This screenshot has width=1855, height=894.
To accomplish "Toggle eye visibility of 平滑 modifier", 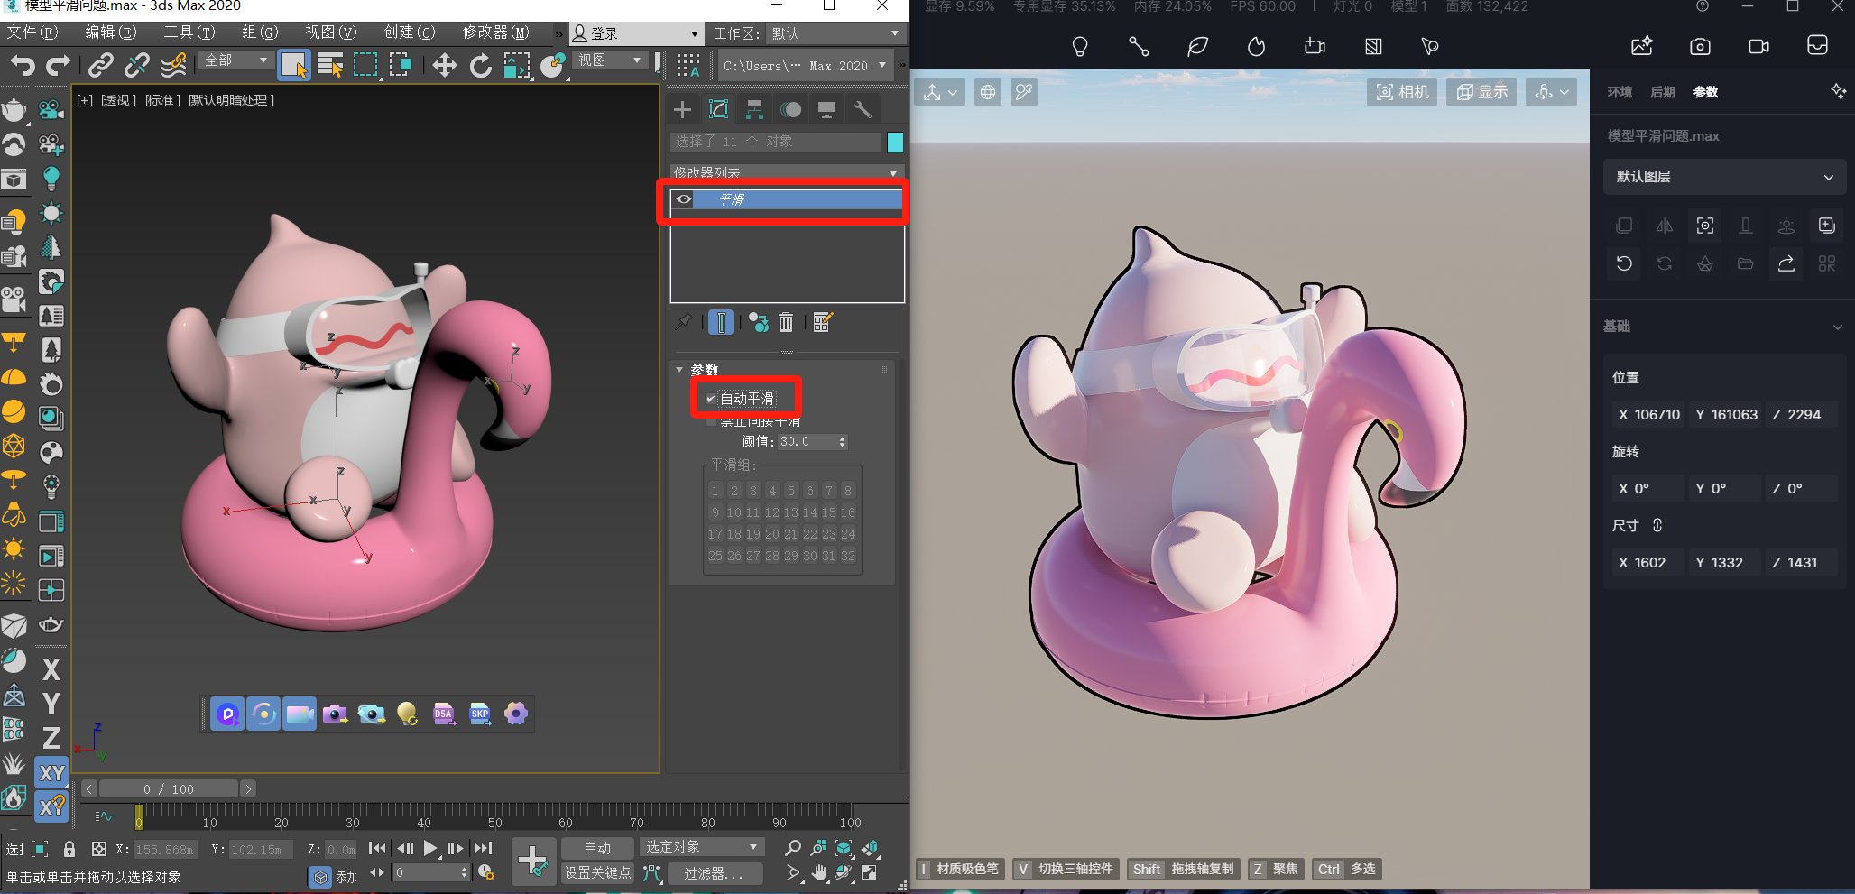I will [x=684, y=199].
